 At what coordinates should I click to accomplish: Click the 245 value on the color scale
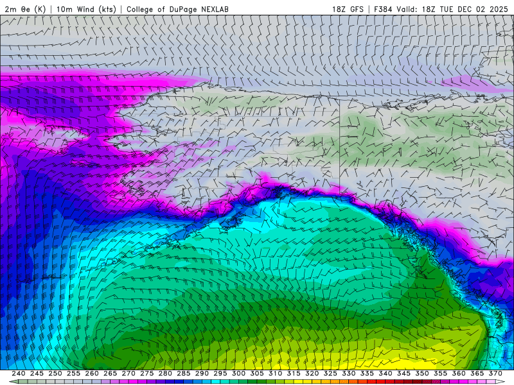[x=37, y=373]
